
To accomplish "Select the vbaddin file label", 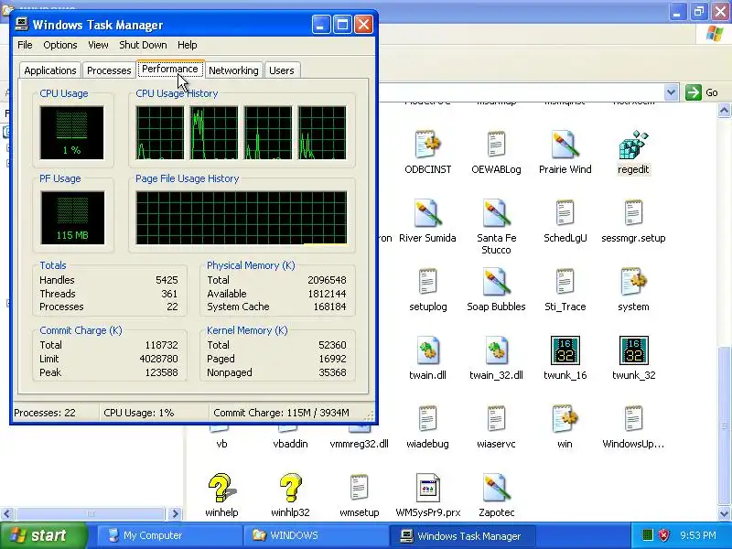I will tap(290, 444).
